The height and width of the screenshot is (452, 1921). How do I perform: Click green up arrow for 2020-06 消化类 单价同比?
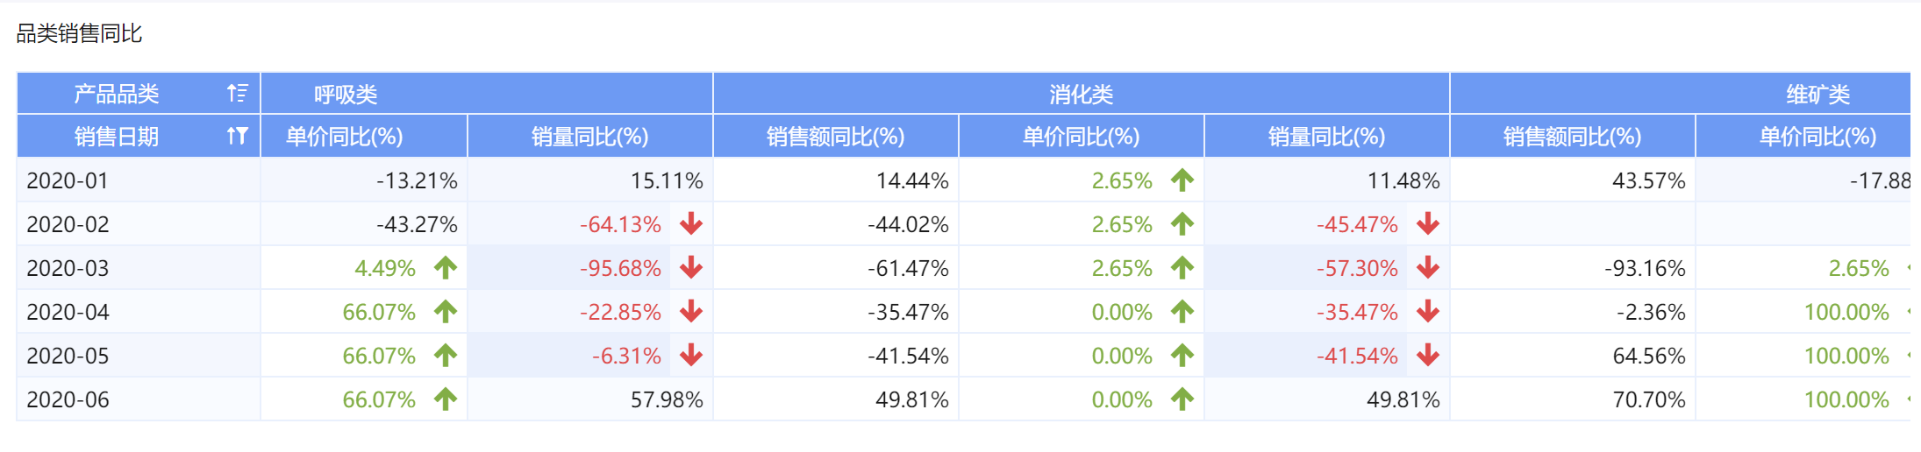point(1182,399)
